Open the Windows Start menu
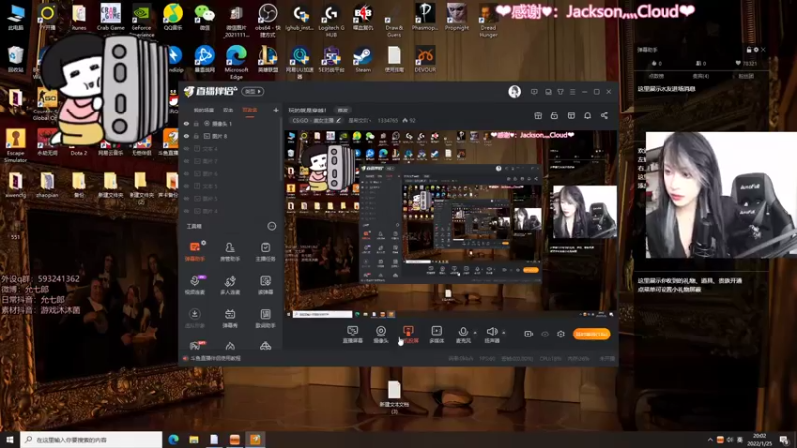Screen dimensions: 797x448 (10, 439)
